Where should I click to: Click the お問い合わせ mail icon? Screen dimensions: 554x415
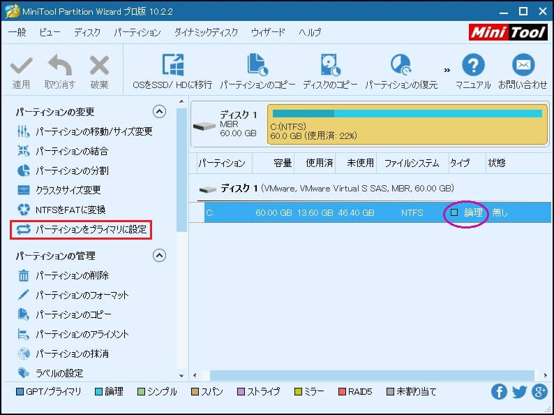coord(523,65)
